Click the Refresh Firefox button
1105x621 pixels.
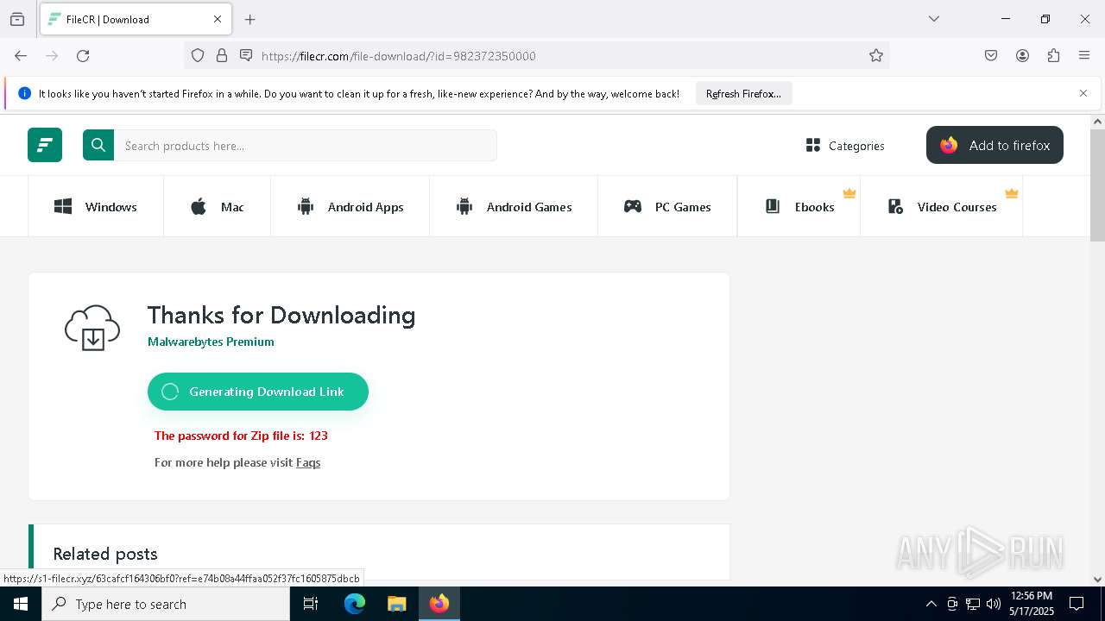[x=743, y=93]
